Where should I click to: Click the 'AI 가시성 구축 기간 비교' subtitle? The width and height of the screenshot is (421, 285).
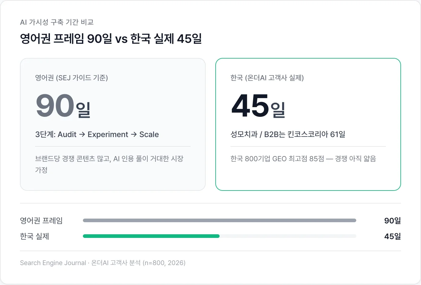point(57,22)
